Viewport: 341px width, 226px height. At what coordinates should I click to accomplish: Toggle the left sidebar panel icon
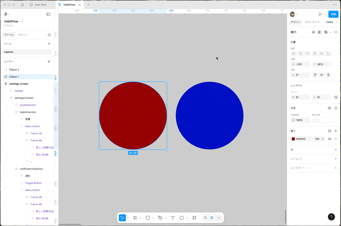pyautogui.click(x=48, y=14)
